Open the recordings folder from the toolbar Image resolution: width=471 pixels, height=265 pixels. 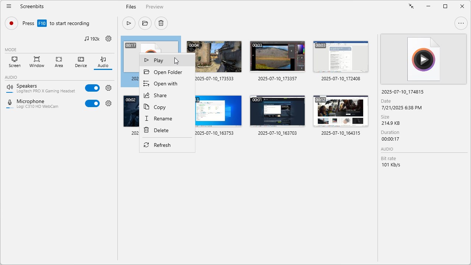145,23
